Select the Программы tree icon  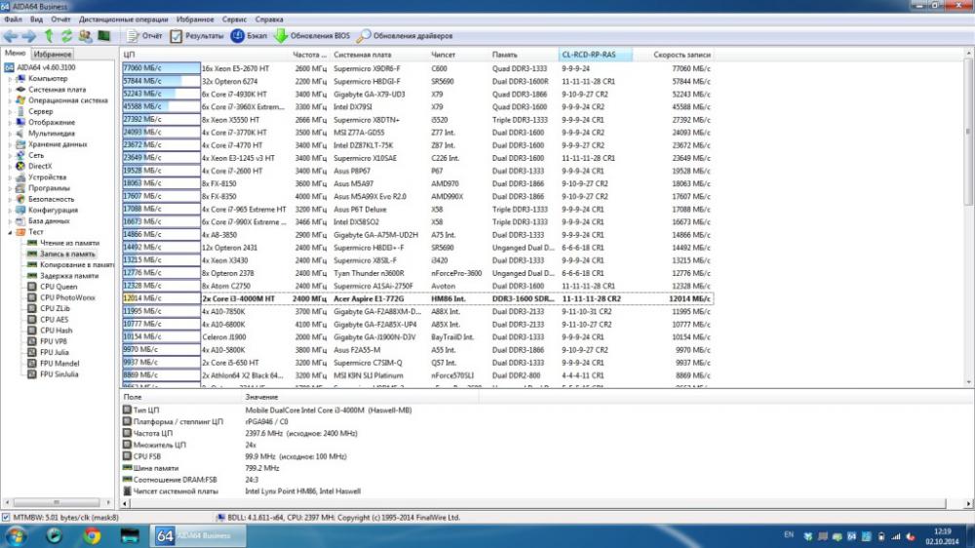(x=20, y=188)
